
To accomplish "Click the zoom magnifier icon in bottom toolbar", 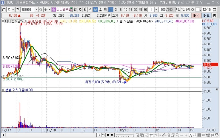I will point(177,135).
